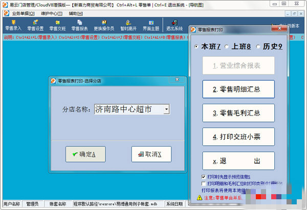Close the 零售报表打印 window
307x210 pixels.
click(279, 28)
